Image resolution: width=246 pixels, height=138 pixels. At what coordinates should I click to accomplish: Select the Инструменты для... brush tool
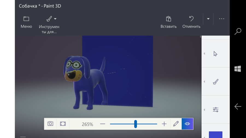[49, 25]
